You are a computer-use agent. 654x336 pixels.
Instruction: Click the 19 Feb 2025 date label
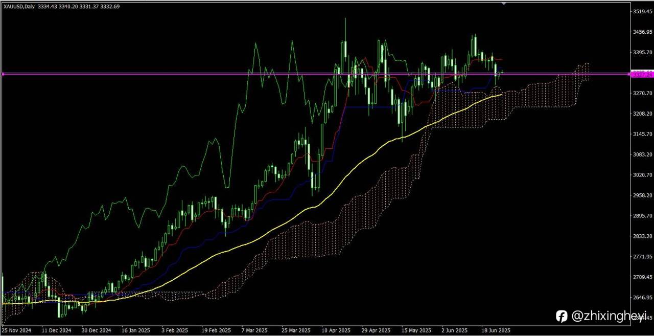pos(216,331)
